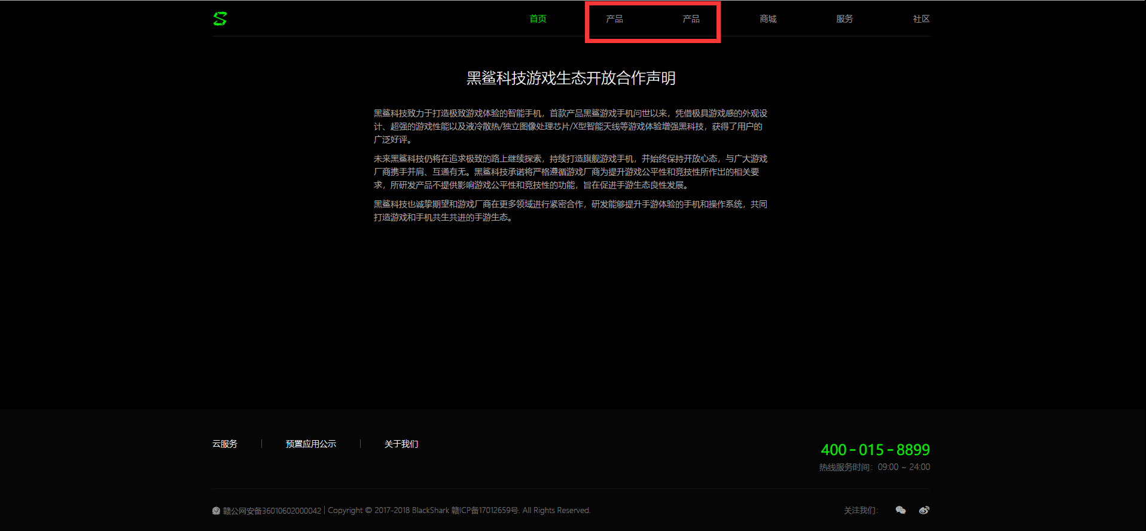Open the 产品 menu next to 首页
Image resolution: width=1146 pixels, height=531 pixels.
tap(614, 19)
